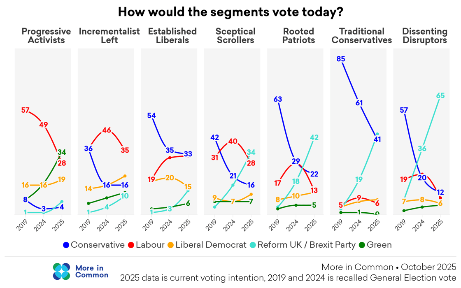
Task: Select the Progressive Activists panel heading
Action: coord(46,36)
